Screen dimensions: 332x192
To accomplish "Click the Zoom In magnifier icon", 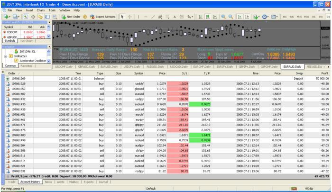I will (x=223, y=17).
